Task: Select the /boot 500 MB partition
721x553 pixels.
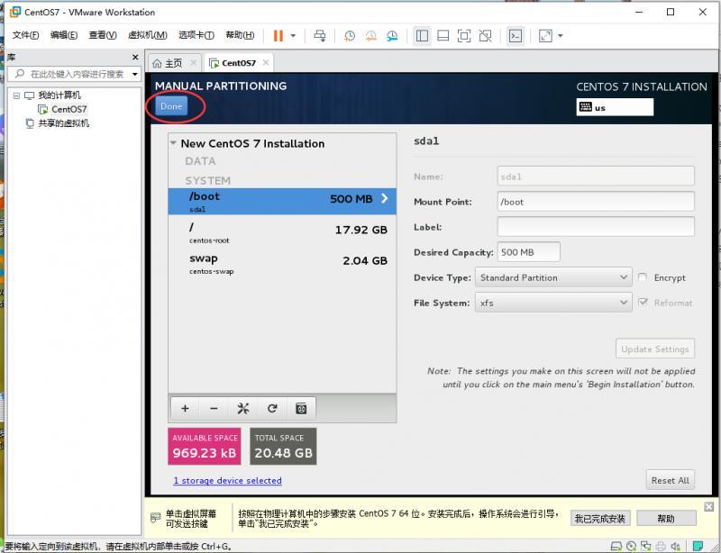Action: 282,201
